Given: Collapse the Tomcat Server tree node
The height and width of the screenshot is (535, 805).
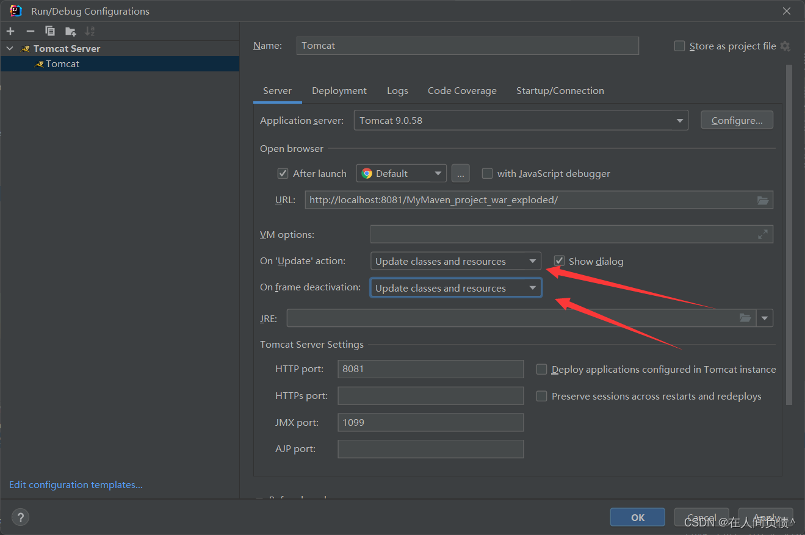Looking at the screenshot, I should point(10,48).
